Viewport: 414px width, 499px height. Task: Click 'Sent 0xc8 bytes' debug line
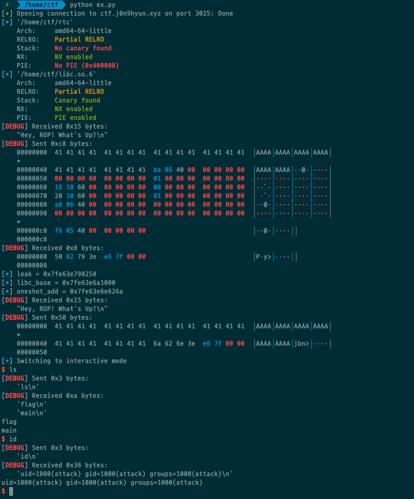click(47, 144)
